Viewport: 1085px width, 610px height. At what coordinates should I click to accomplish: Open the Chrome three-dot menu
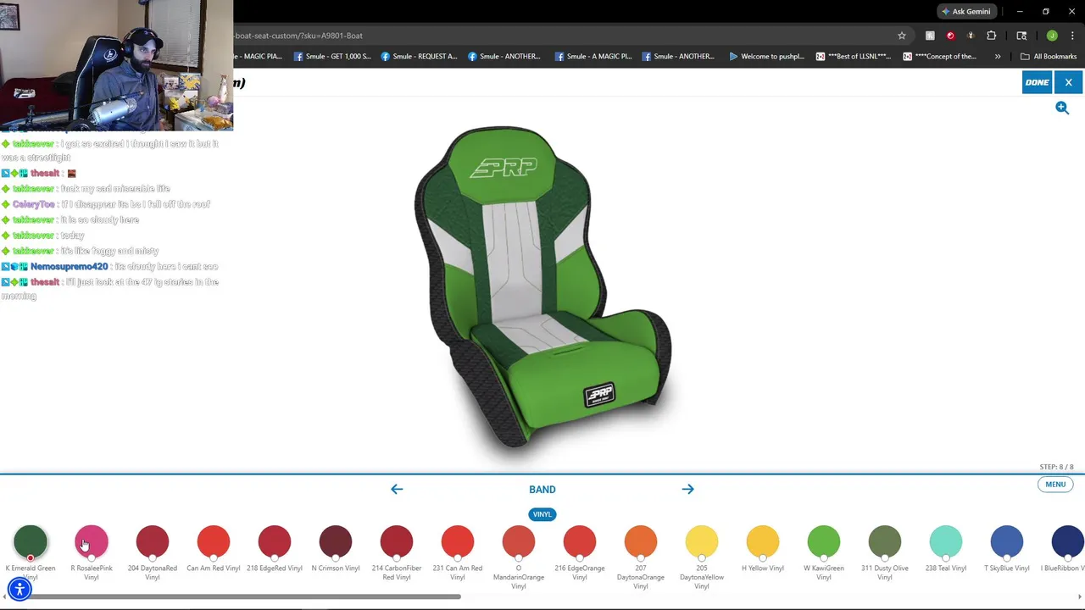point(1072,36)
